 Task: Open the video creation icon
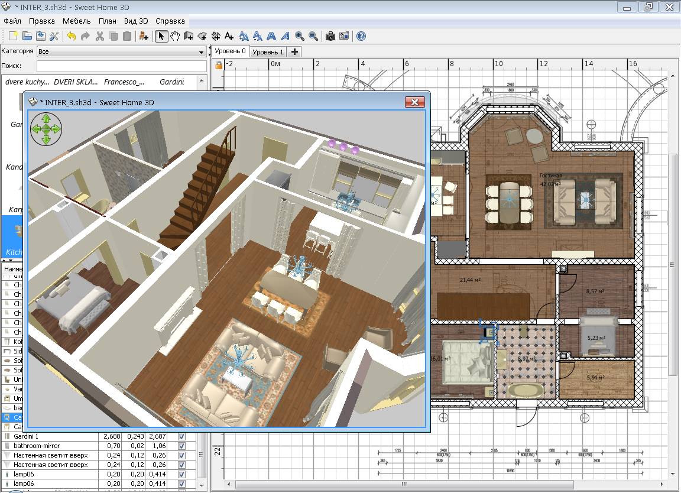345,36
